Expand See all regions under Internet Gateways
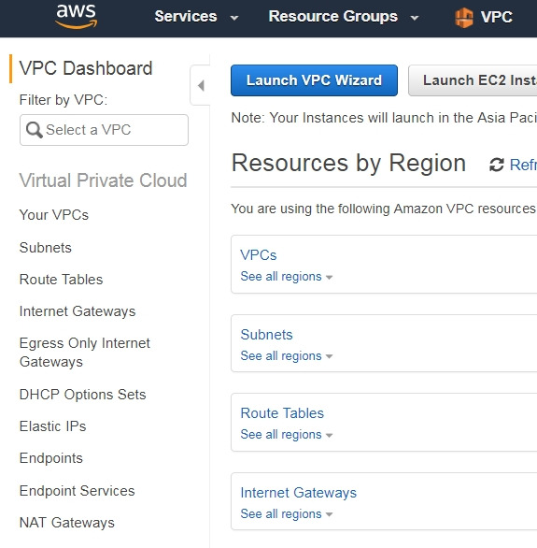This screenshot has width=537, height=548. pyautogui.click(x=286, y=514)
